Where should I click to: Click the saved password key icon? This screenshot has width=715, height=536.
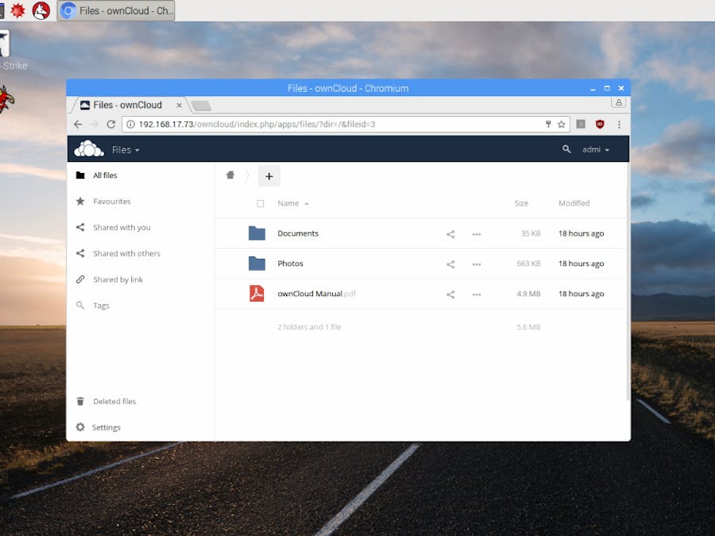[x=548, y=124]
